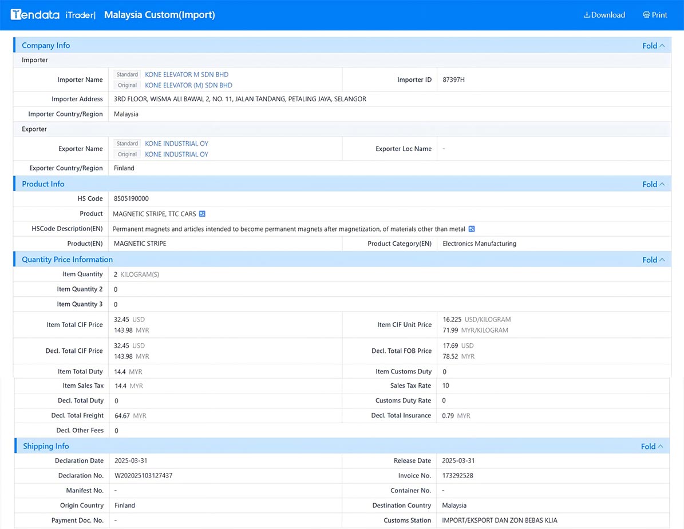Click translate icon after HSCode Description text
This screenshot has height=529, width=684.
(x=472, y=229)
